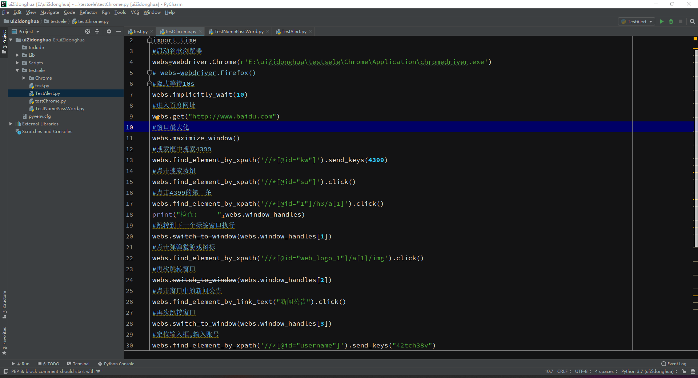Collapse all in the Project panel

[97, 31]
